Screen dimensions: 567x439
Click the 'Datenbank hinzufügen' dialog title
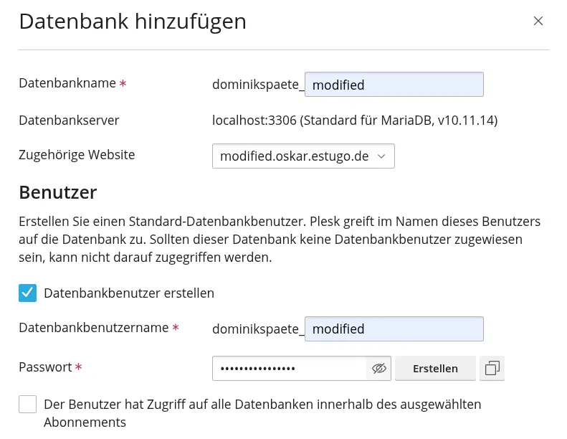tap(133, 22)
